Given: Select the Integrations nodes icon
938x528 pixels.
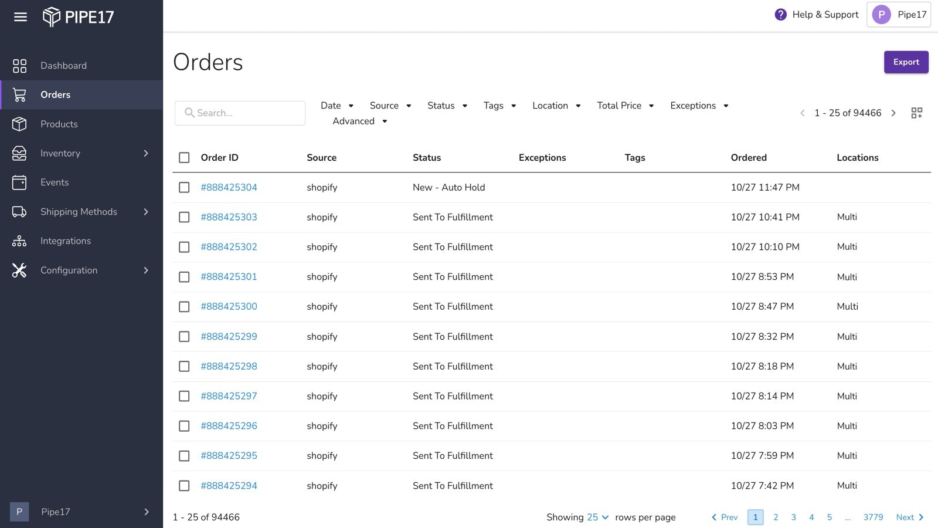Looking at the screenshot, I should pos(19,241).
